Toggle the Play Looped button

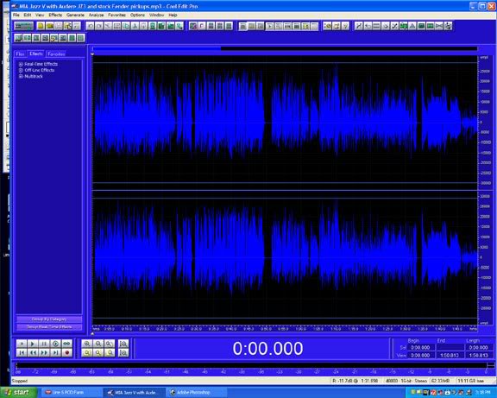(x=67, y=344)
